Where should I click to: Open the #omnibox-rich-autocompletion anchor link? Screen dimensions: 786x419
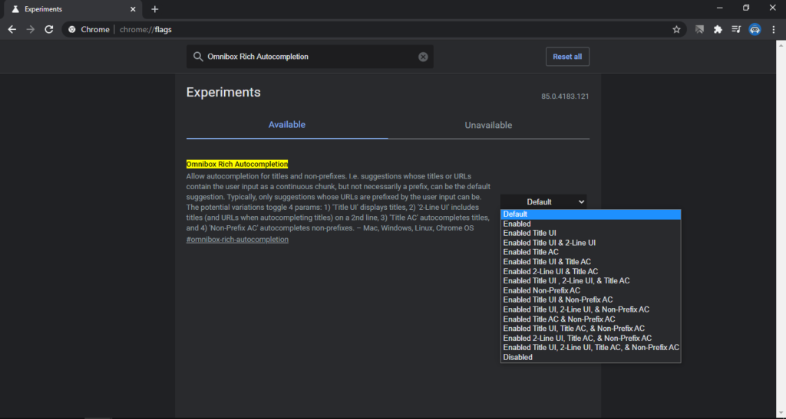[x=237, y=240]
